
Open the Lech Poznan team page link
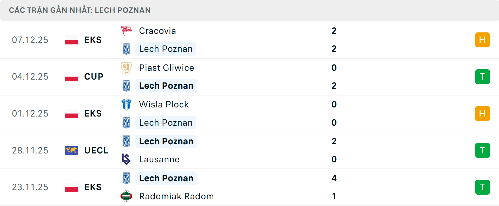(x=166, y=49)
